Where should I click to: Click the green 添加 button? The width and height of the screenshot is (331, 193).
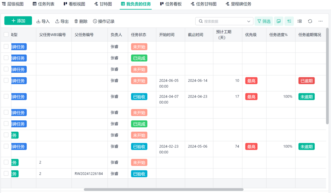[18, 21]
